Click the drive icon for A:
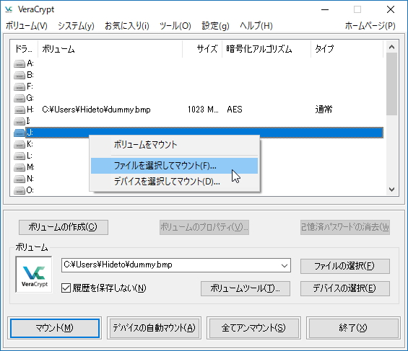Viewport: 408px width, 351px height. tap(19, 63)
